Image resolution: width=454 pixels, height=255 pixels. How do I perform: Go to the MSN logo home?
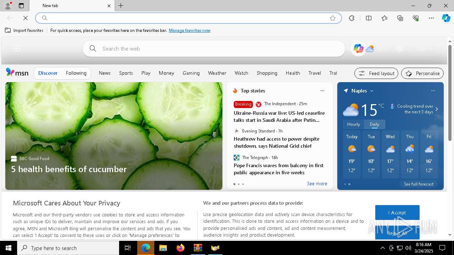17,73
